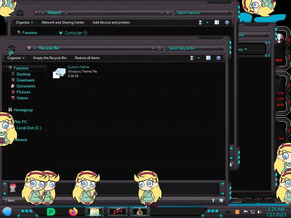Image resolution: width=291 pixels, height=218 pixels.
Task: Collapse upper sidebar gadget chevrons
Action: point(268,43)
